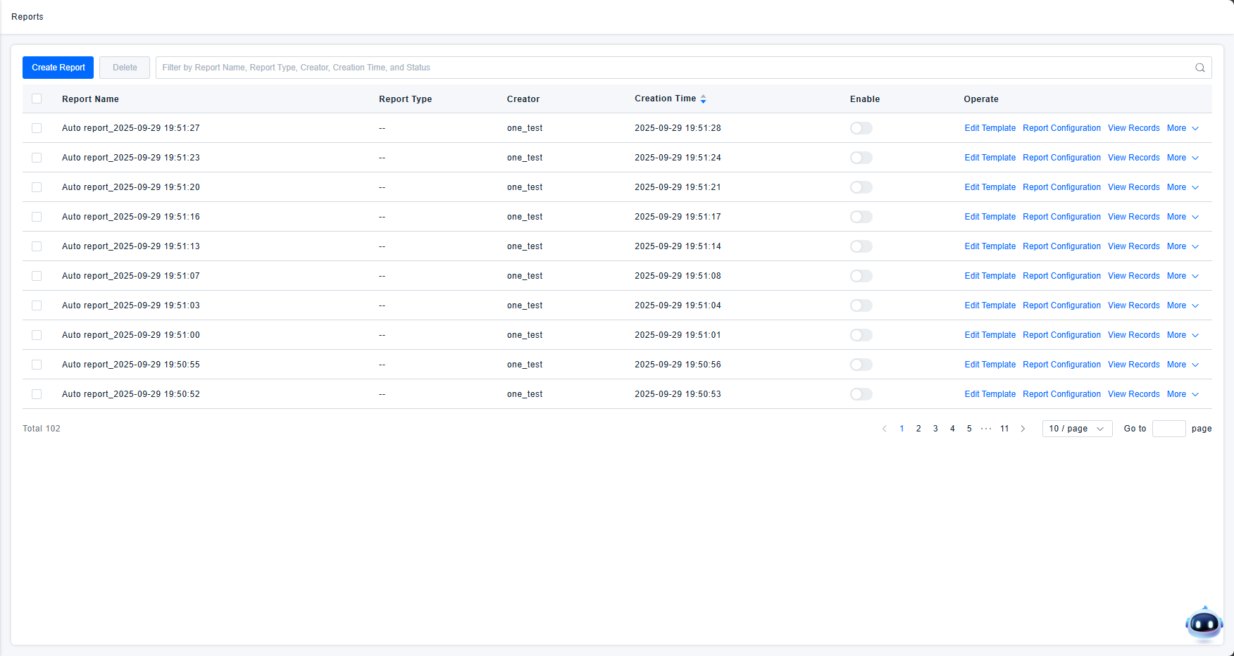Go to page 3 in pagination
This screenshot has width=1234, height=656.
point(935,429)
